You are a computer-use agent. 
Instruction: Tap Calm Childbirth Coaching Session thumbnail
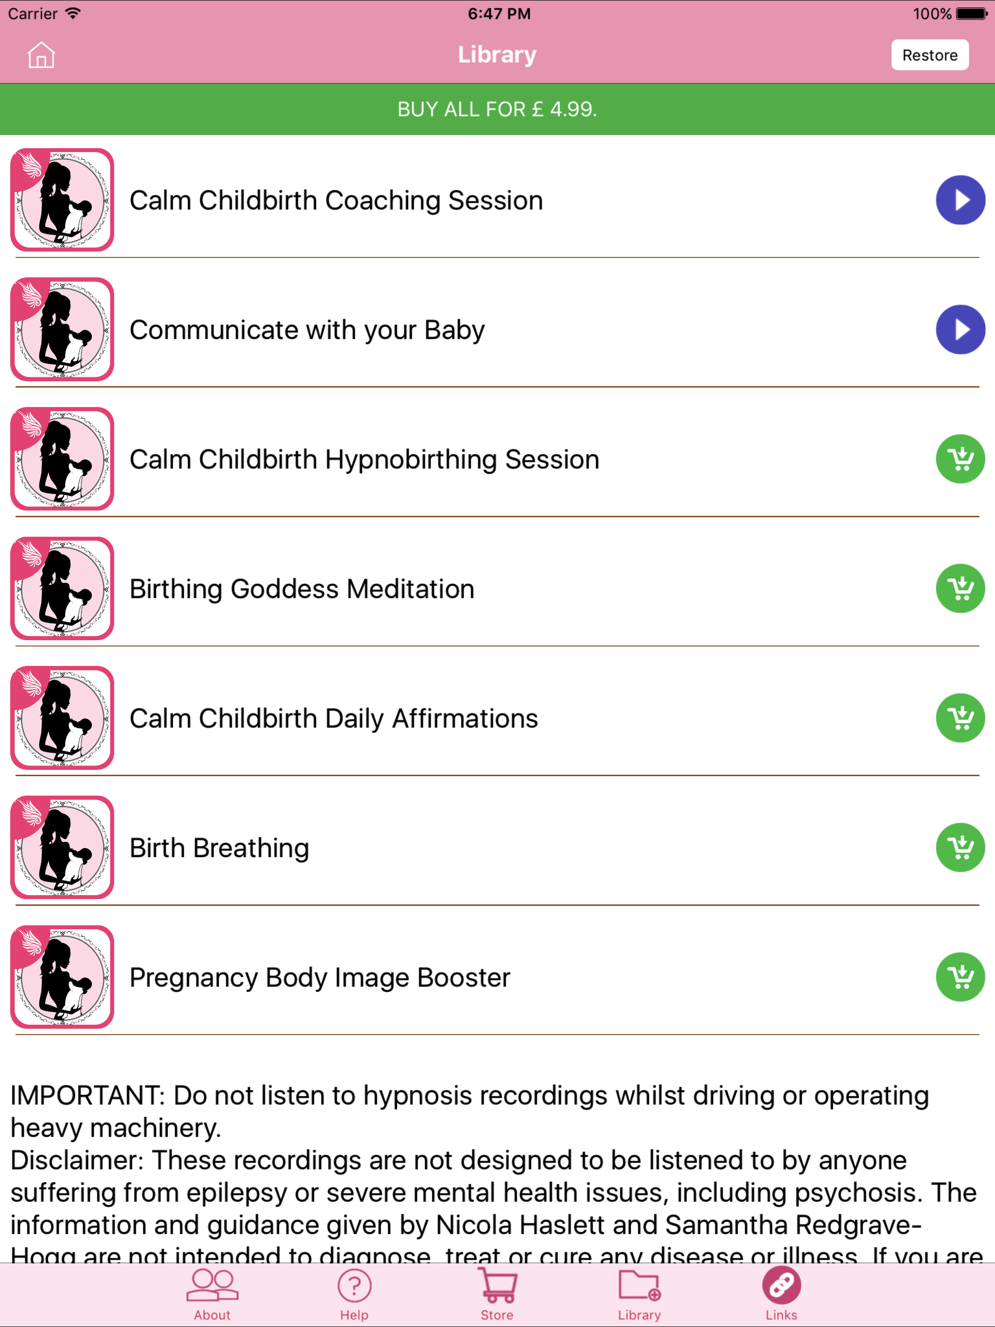click(x=62, y=201)
